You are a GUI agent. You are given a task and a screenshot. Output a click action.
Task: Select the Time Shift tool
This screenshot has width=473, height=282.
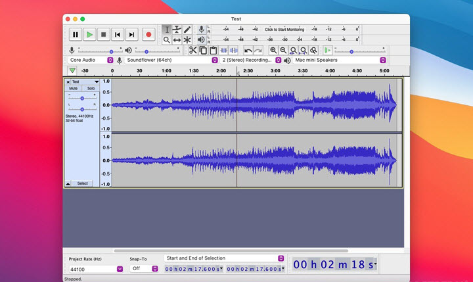(x=177, y=40)
